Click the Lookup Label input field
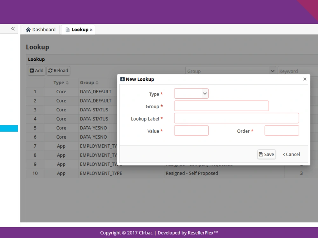The image size is (318, 238). (x=237, y=118)
